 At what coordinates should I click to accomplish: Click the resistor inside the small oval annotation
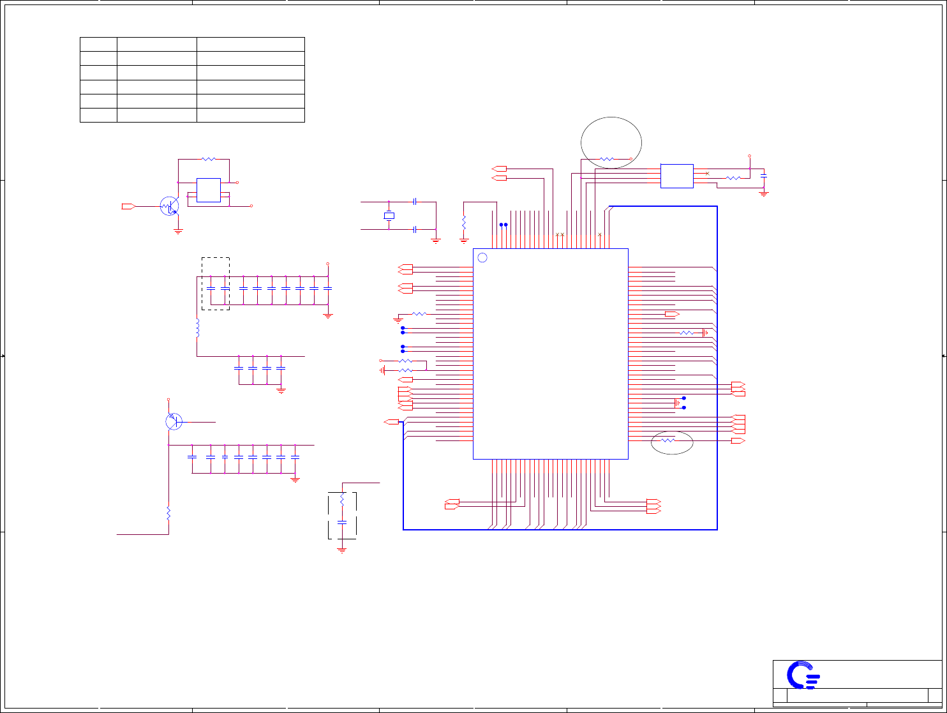[668, 440]
